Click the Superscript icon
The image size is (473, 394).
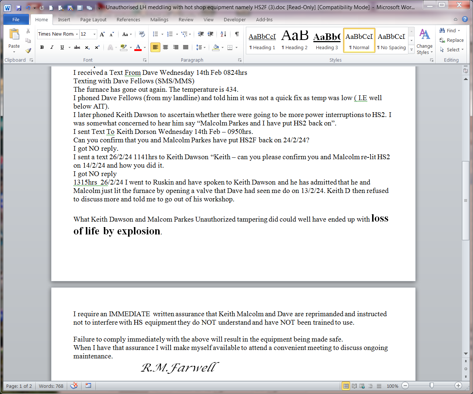pos(97,47)
